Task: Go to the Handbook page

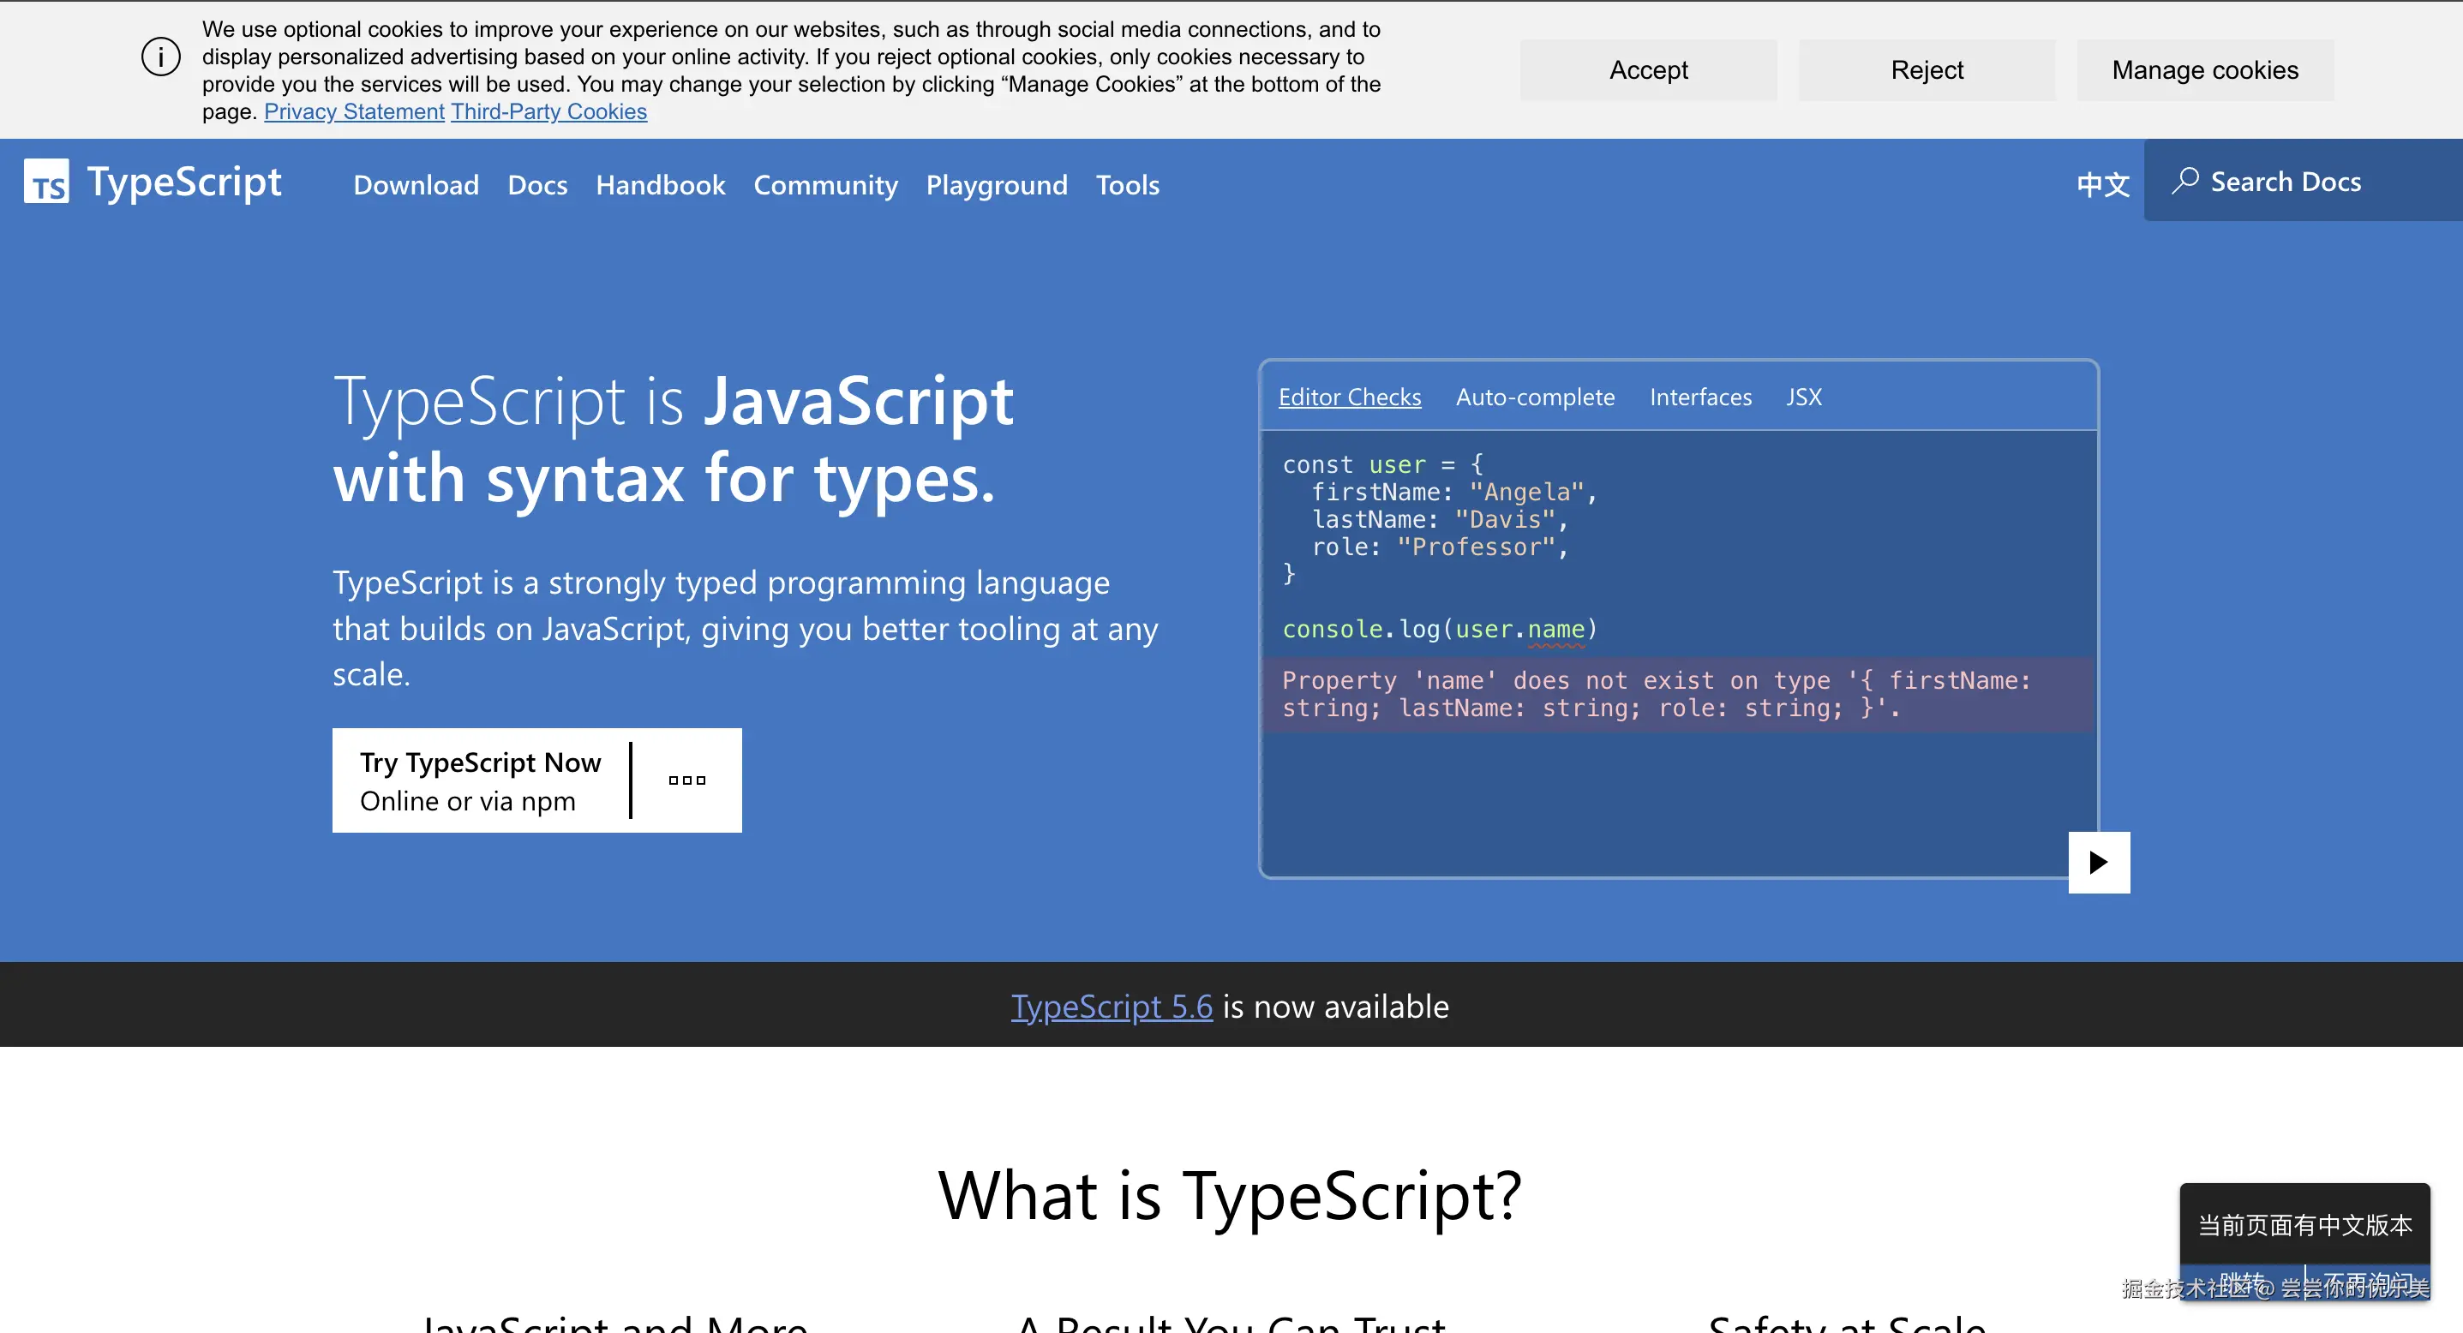Action: click(x=660, y=184)
